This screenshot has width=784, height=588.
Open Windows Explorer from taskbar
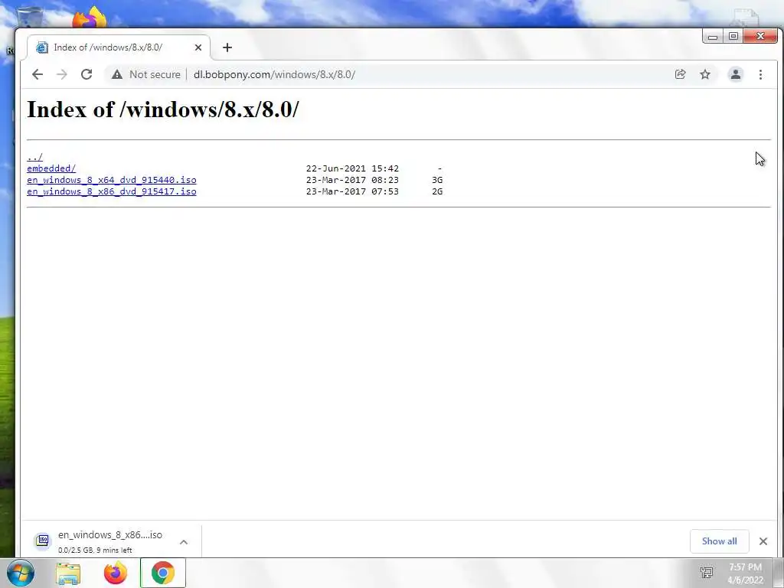pos(68,573)
